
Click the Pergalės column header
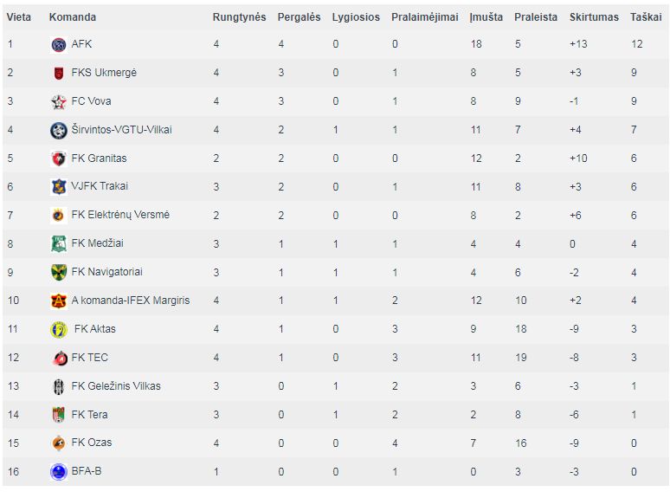[300, 17]
